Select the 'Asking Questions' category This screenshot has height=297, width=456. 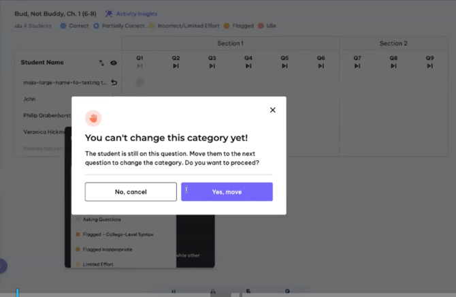pos(101,219)
